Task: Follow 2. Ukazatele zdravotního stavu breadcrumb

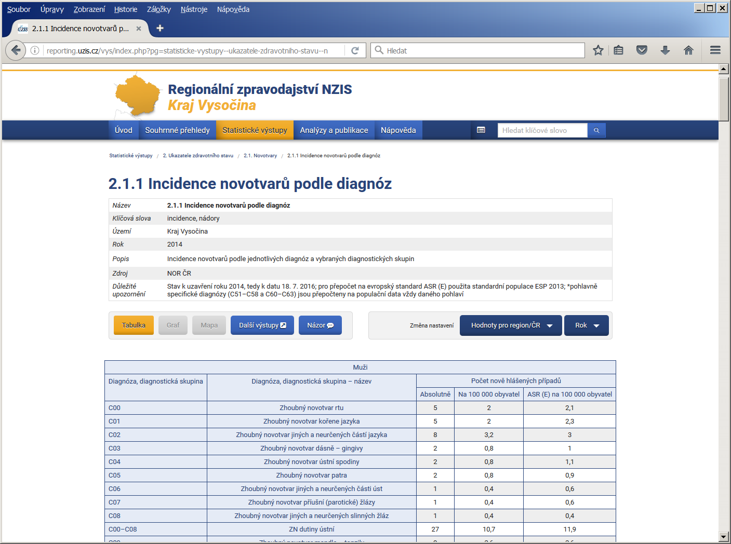Action: [198, 156]
